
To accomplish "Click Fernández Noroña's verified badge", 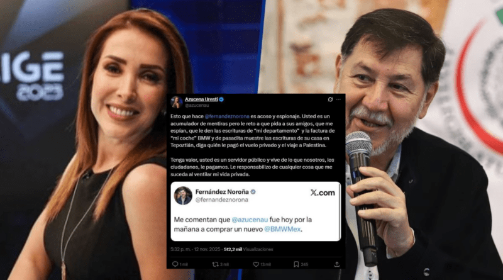I will [x=253, y=192].
